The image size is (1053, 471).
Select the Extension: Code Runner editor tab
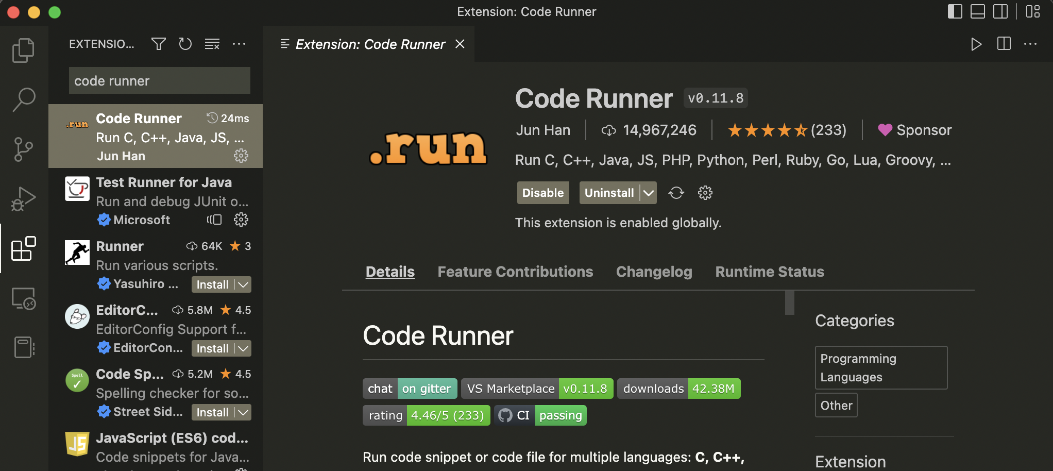pyautogui.click(x=369, y=44)
